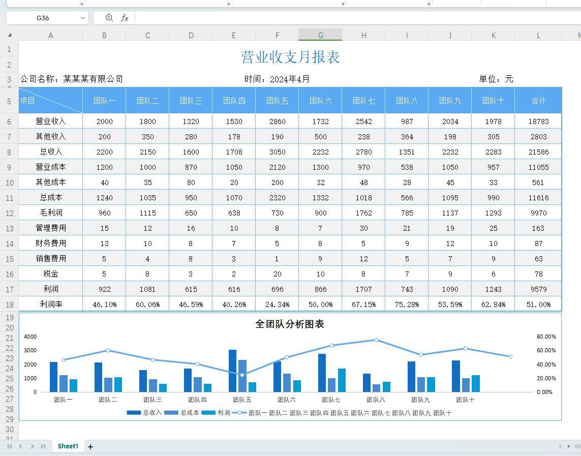Open the Insert Function fx button
The width and height of the screenshot is (581, 456).
(x=125, y=18)
